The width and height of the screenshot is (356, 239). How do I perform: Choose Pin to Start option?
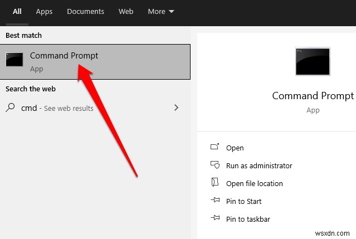(244, 201)
